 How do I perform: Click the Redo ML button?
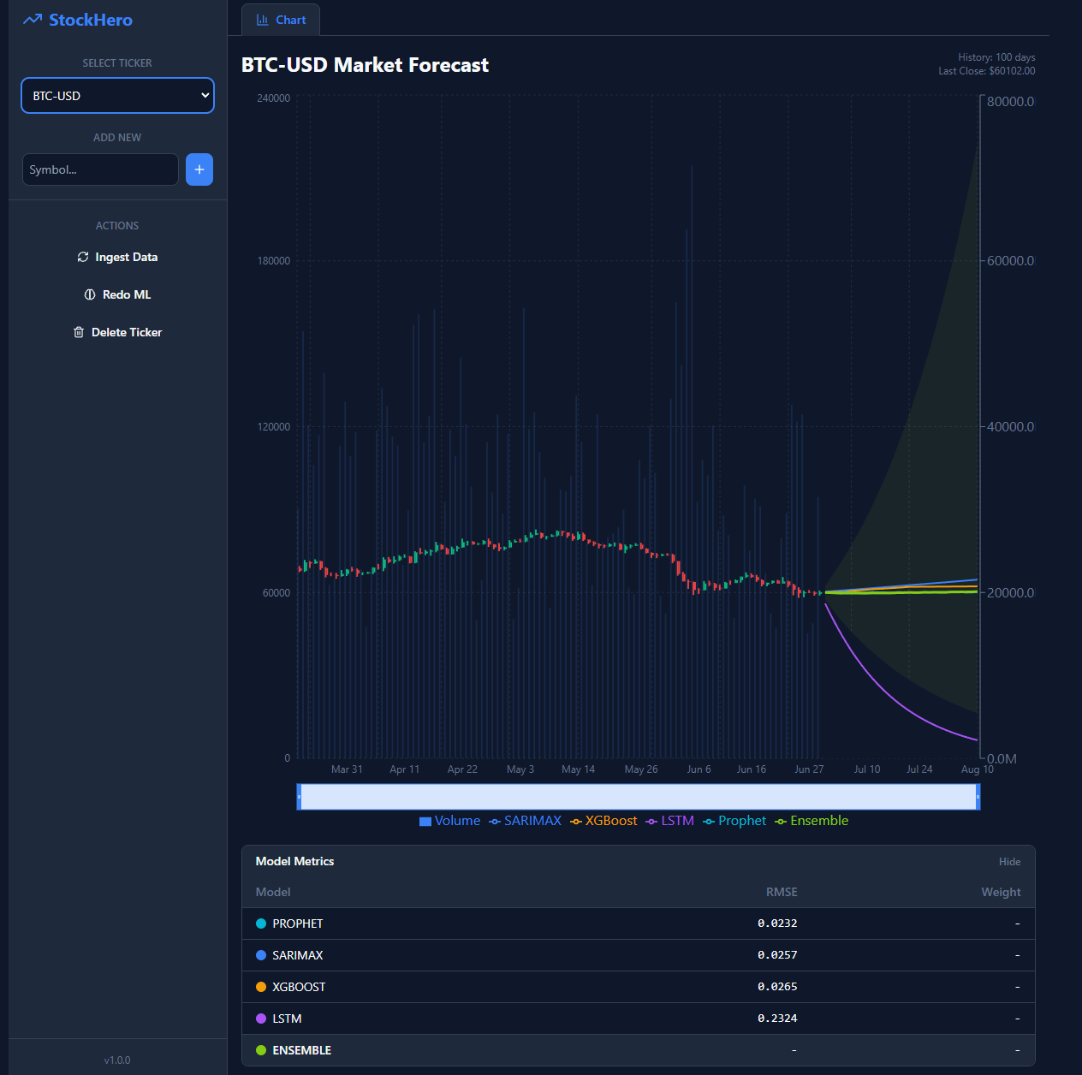(117, 294)
